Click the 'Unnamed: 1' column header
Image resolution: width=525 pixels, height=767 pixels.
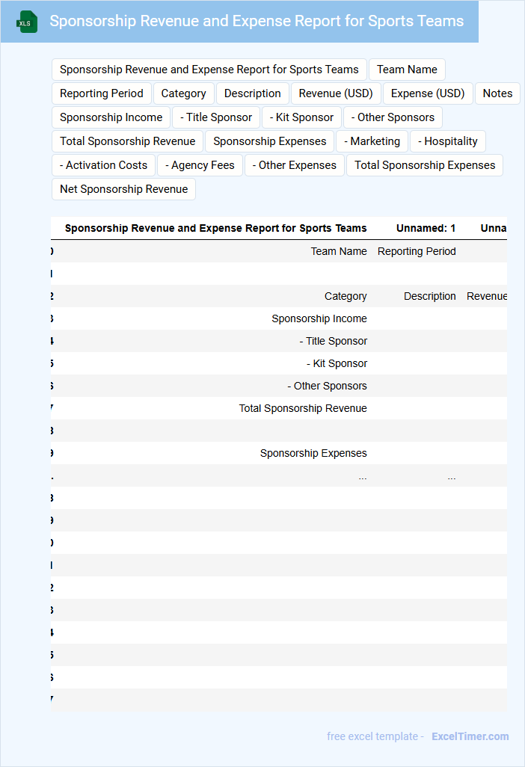(x=426, y=229)
